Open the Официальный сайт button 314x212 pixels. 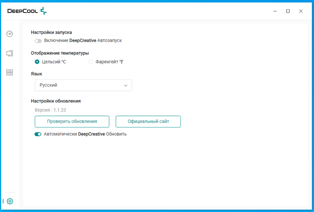click(x=148, y=121)
